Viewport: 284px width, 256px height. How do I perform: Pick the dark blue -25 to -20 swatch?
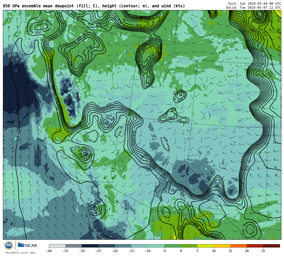click(106, 246)
